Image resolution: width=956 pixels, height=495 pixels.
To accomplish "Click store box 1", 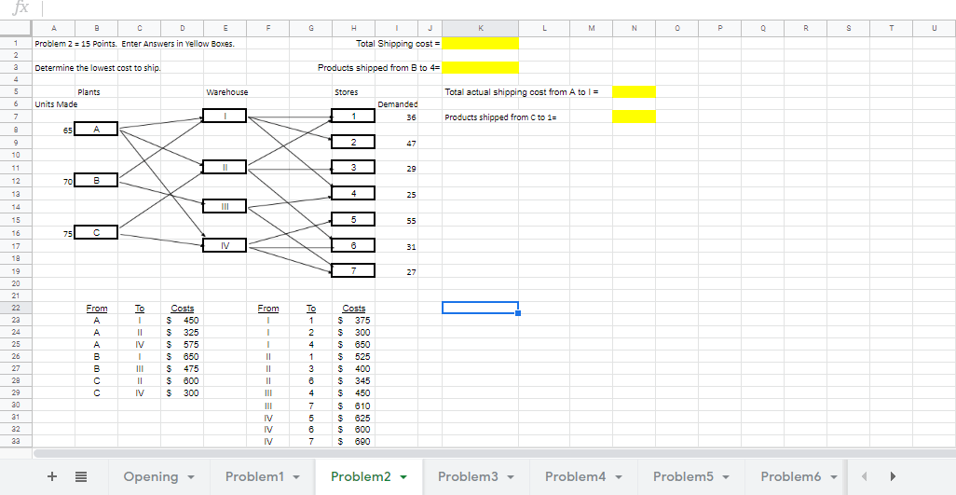I will point(353,116).
